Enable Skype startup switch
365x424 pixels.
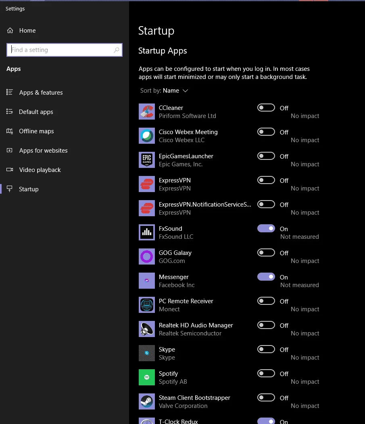click(266, 349)
